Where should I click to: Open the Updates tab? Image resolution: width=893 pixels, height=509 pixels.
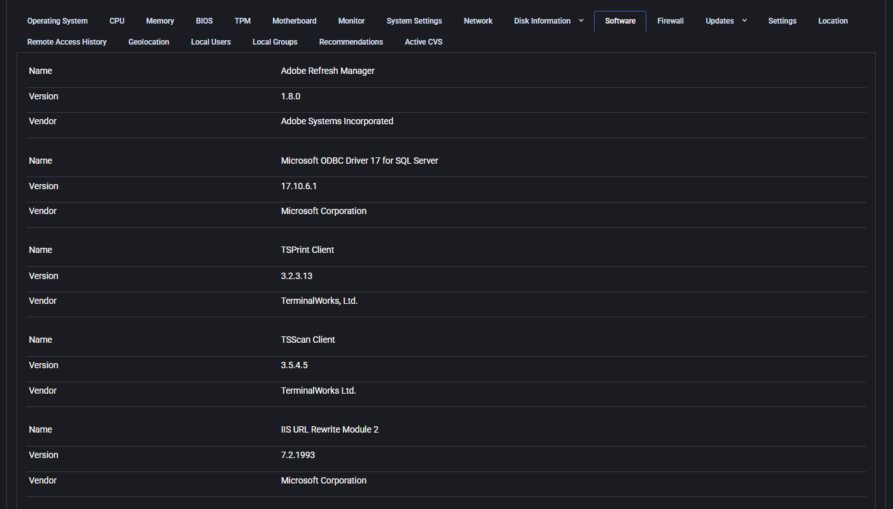click(720, 21)
